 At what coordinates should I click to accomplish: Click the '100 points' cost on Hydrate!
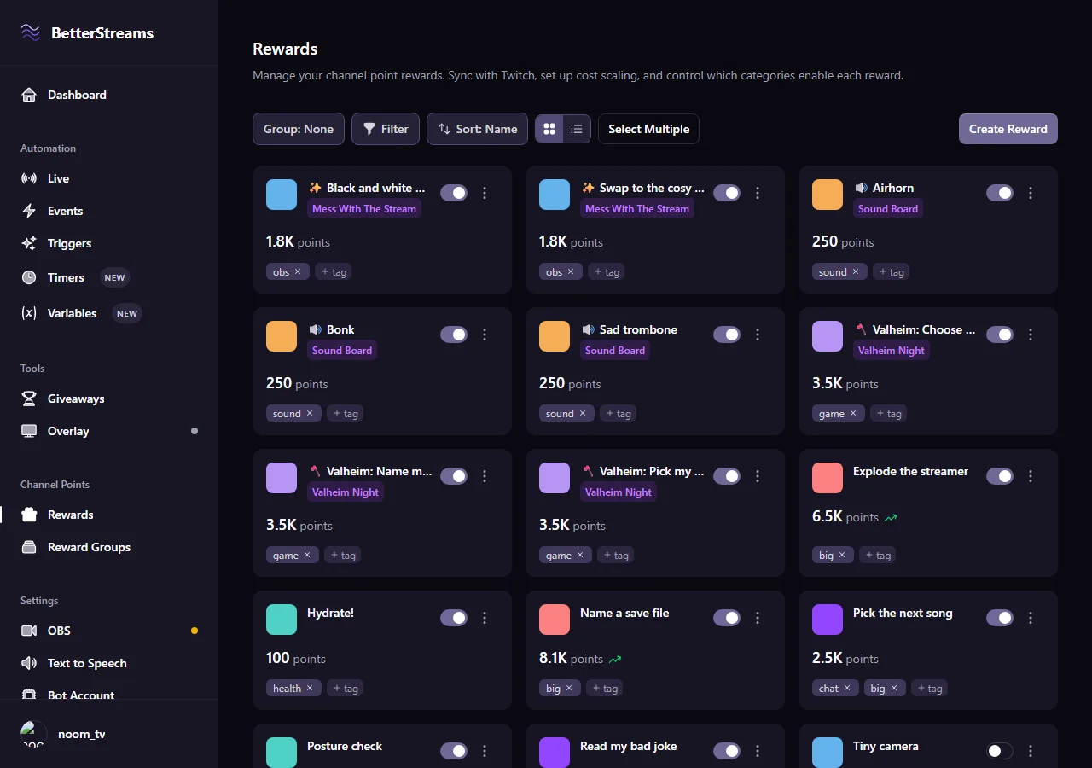pos(296,658)
